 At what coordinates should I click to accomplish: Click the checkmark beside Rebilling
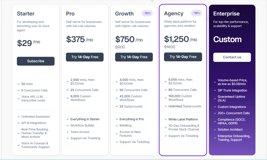(x=117, y=126)
